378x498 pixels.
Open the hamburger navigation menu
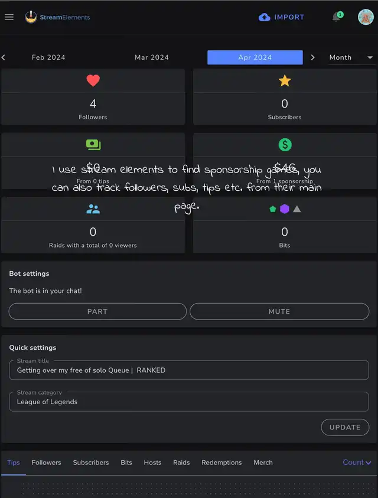click(x=9, y=17)
